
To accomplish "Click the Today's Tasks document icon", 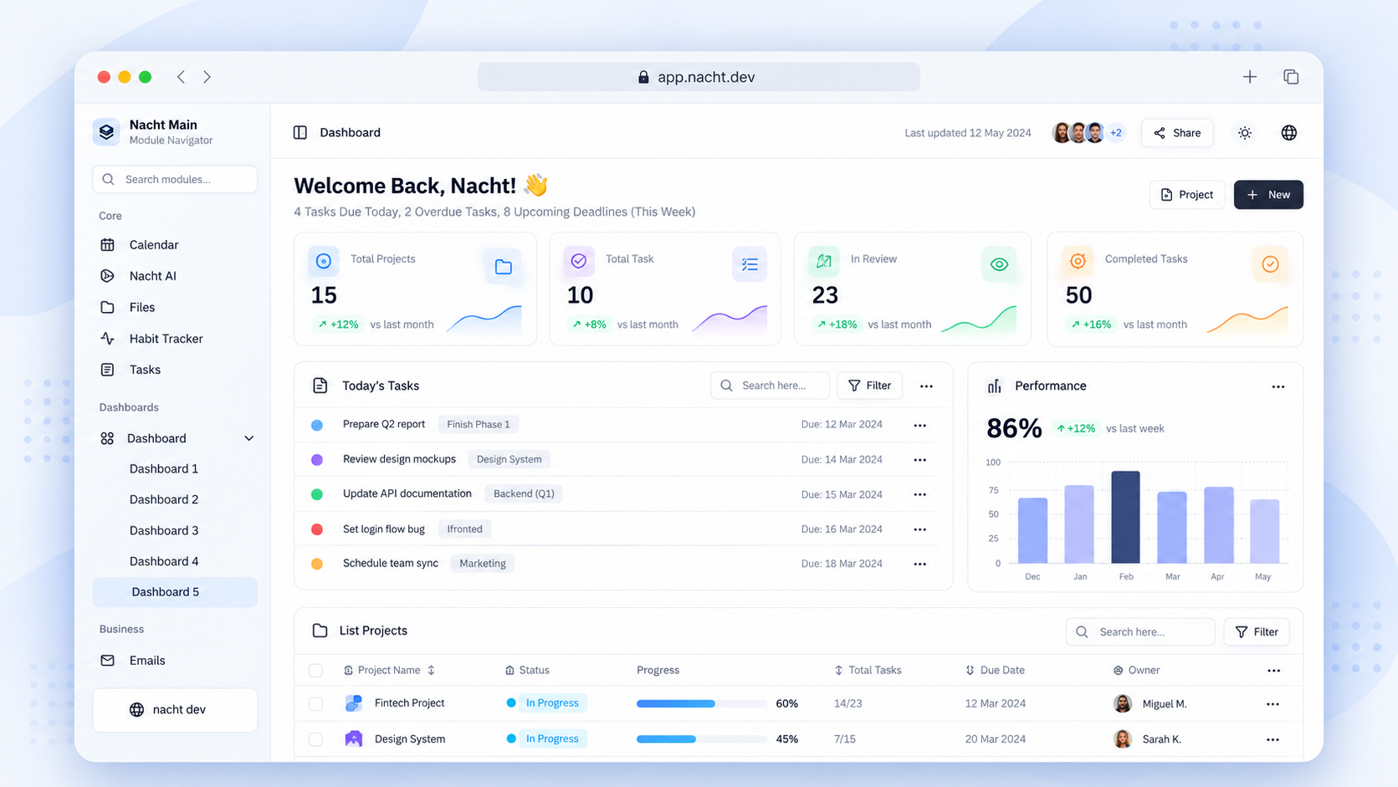I will pyautogui.click(x=320, y=386).
